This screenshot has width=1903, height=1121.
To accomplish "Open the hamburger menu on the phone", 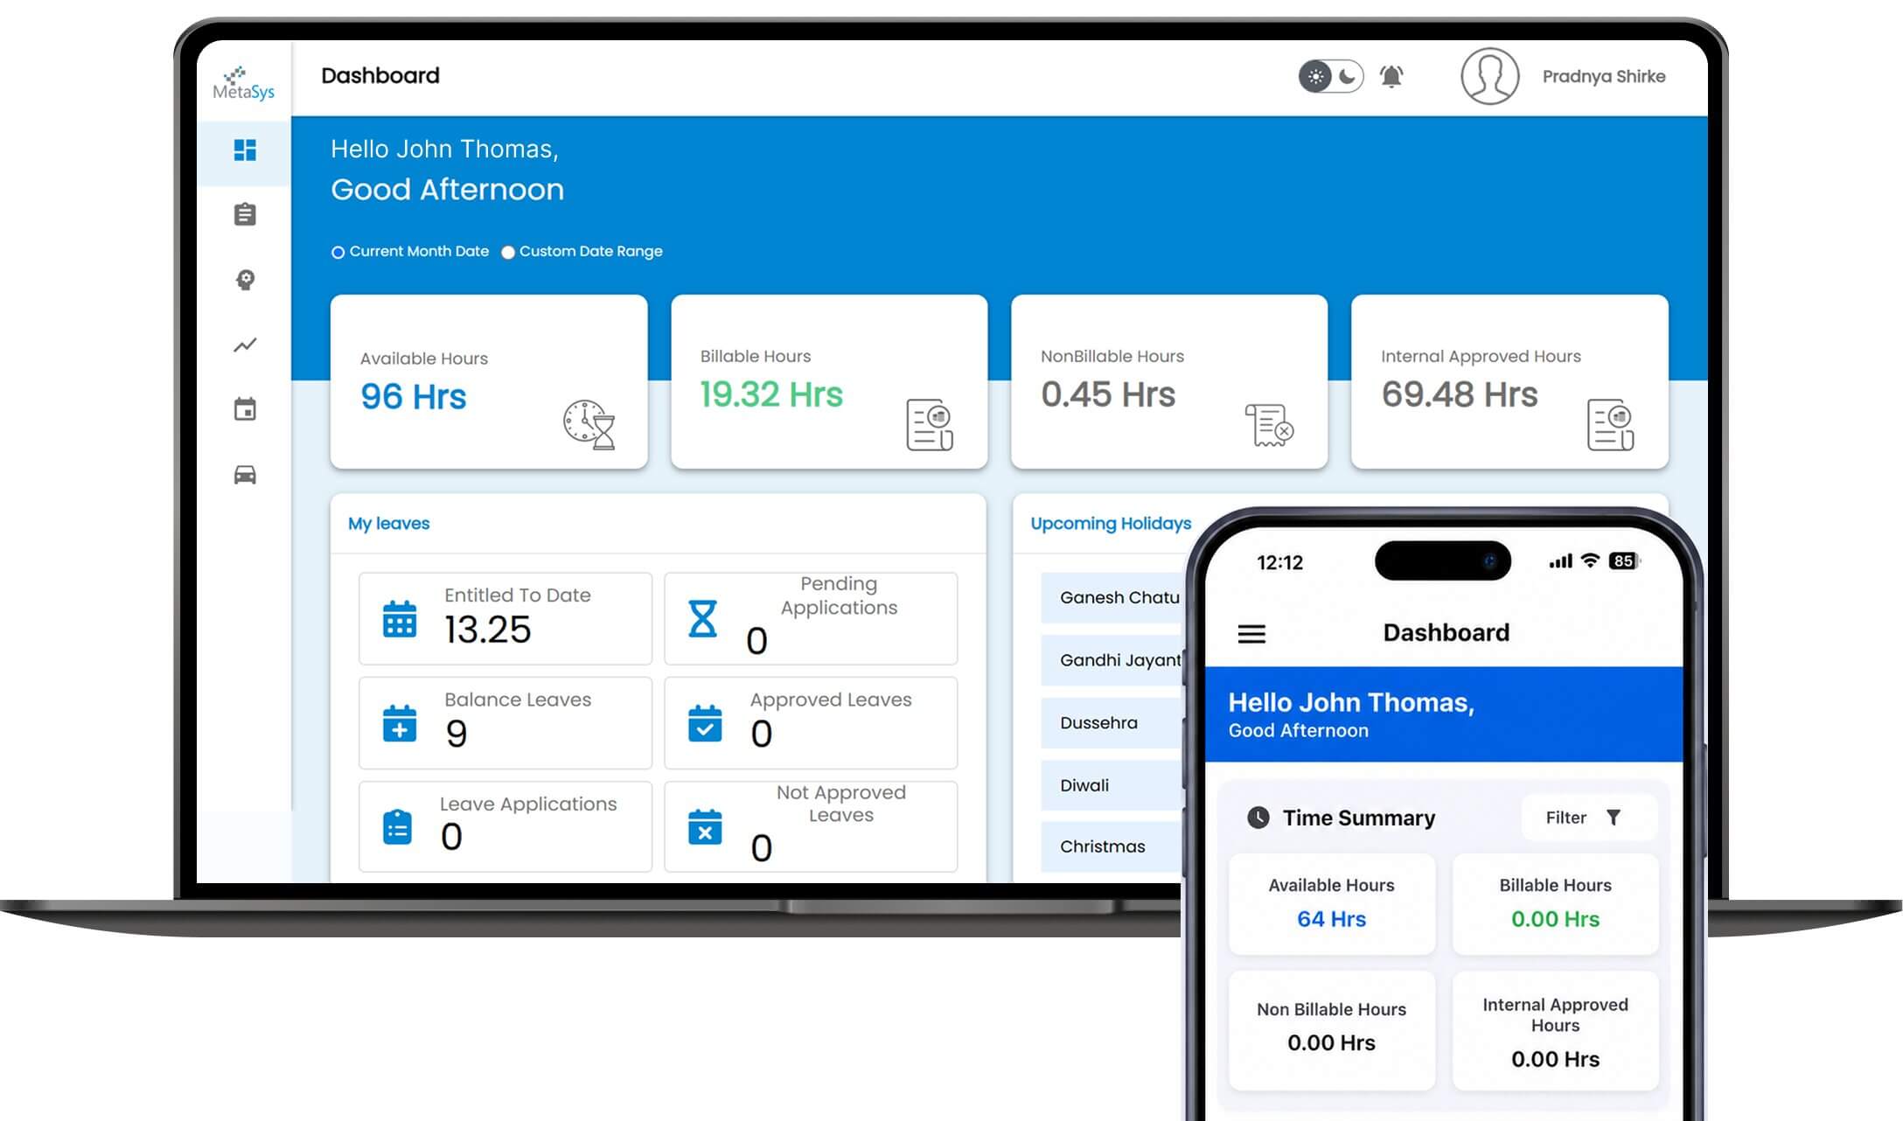I will click(x=1251, y=634).
